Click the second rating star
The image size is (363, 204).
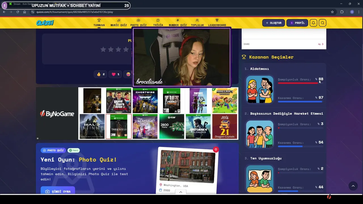111,50
